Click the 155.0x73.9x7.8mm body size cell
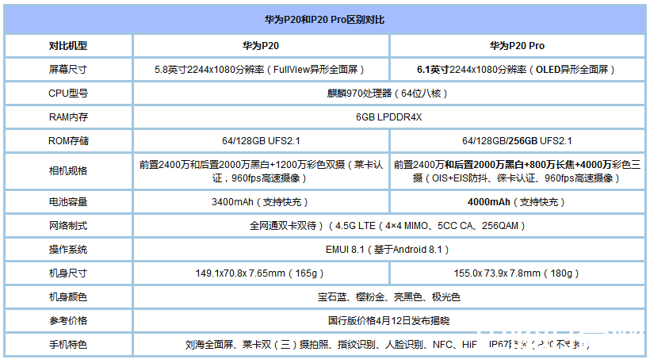 coord(517,273)
